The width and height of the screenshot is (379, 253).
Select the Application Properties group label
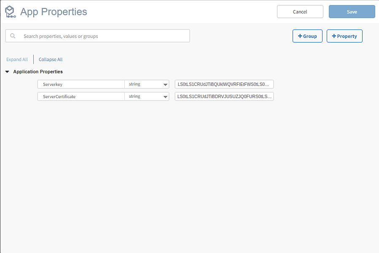pyautogui.click(x=38, y=72)
